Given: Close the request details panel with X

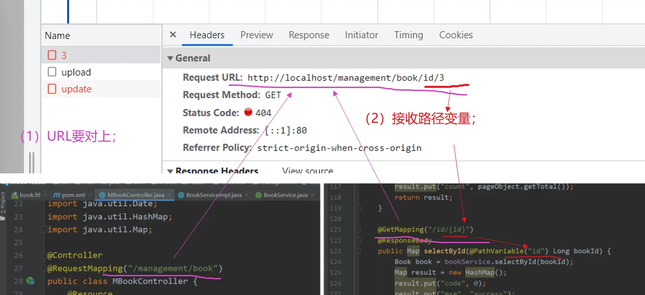Looking at the screenshot, I should point(173,35).
